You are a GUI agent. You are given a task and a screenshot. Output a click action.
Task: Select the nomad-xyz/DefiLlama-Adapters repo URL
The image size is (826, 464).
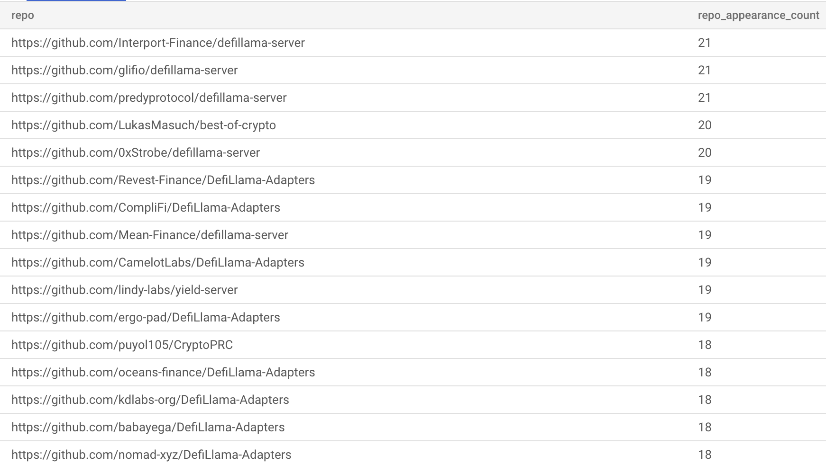point(151,455)
